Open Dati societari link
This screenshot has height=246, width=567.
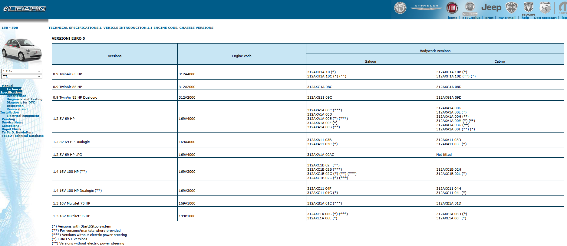(545, 18)
